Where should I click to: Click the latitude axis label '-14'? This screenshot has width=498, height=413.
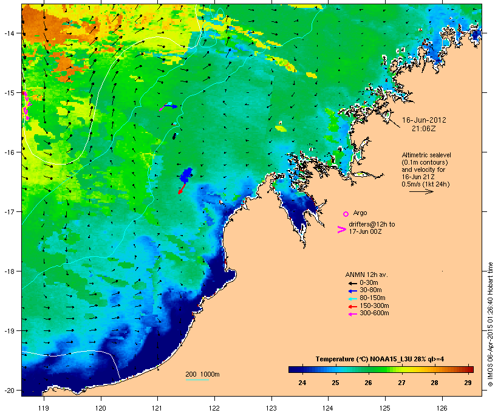(9, 33)
